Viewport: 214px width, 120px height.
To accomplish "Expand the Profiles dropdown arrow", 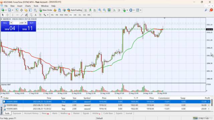I will pyautogui.click(x=13, y=10).
